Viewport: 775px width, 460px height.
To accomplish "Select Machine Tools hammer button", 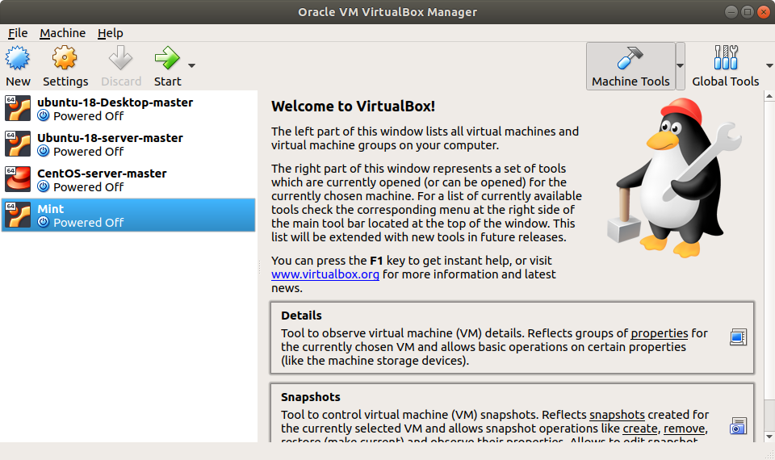I will pos(630,65).
